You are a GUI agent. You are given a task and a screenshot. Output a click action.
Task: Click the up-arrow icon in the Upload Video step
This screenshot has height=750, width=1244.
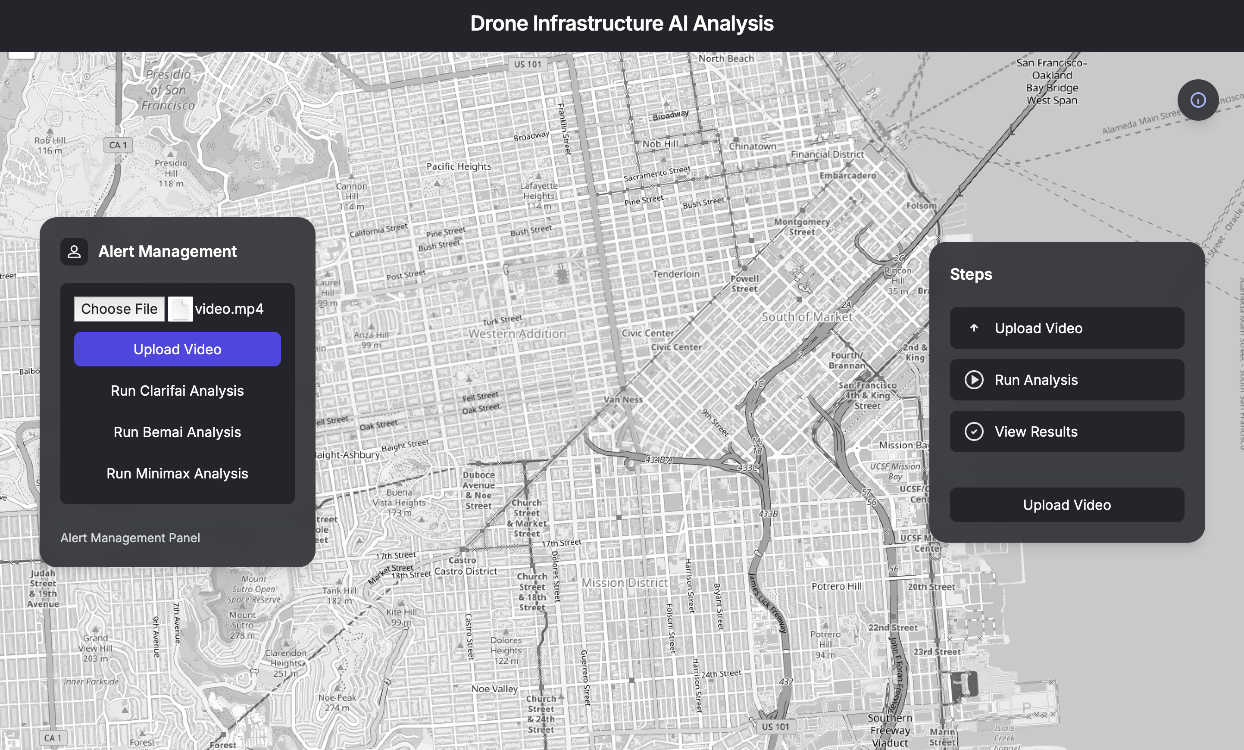click(x=974, y=328)
